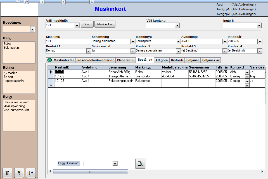Click the globe icon on Maskintexter tab
The width and height of the screenshot is (268, 179).
(x=49, y=60)
